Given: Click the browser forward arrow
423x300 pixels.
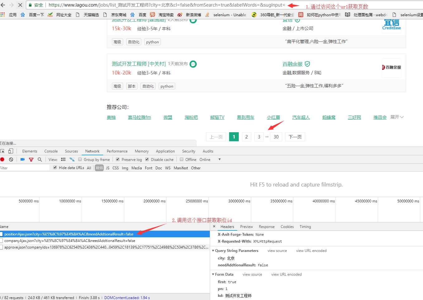Looking at the screenshot, I should [x=12, y=5].
